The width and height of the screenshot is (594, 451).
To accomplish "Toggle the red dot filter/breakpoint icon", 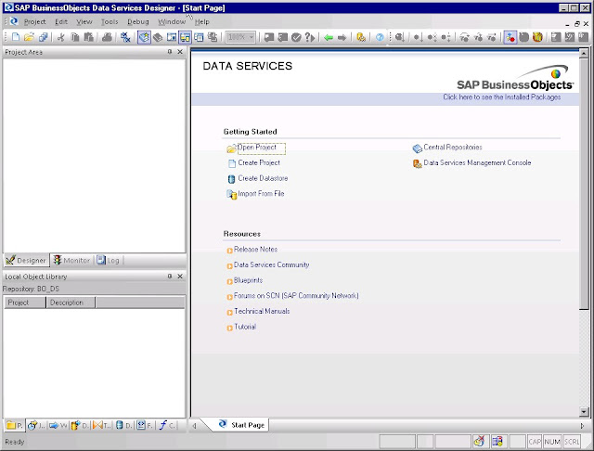I will pyautogui.click(x=510, y=37).
